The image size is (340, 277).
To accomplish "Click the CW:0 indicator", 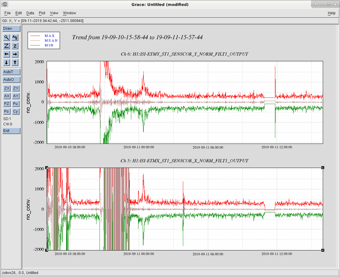I will pyautogui.click(x=8, y=125).
